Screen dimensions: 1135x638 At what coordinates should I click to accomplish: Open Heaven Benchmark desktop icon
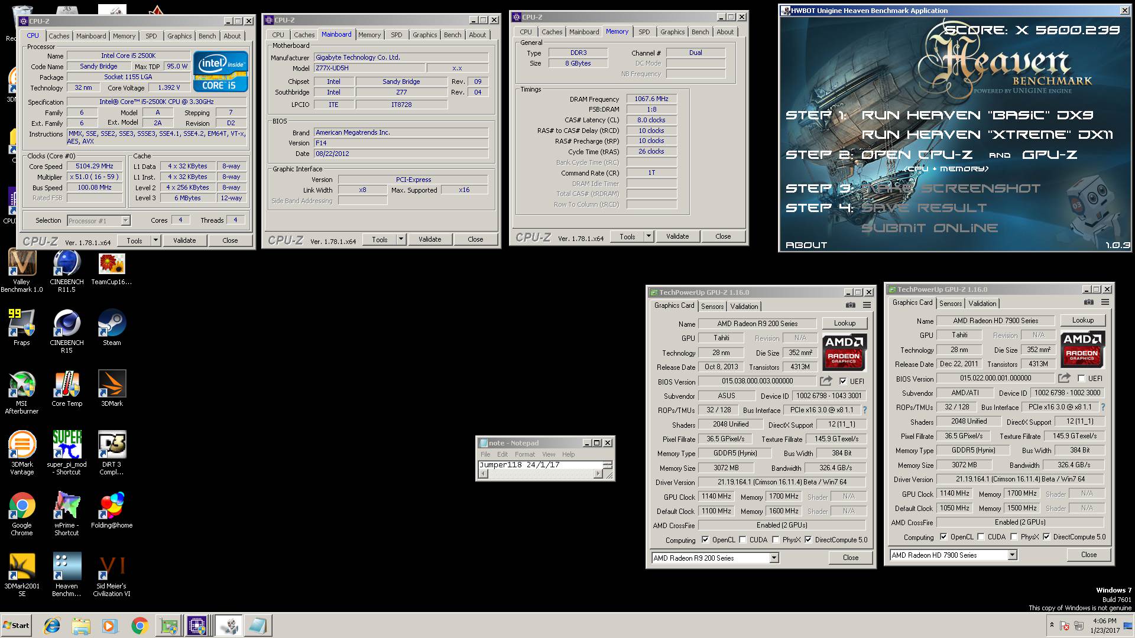(x=67, y=575)
